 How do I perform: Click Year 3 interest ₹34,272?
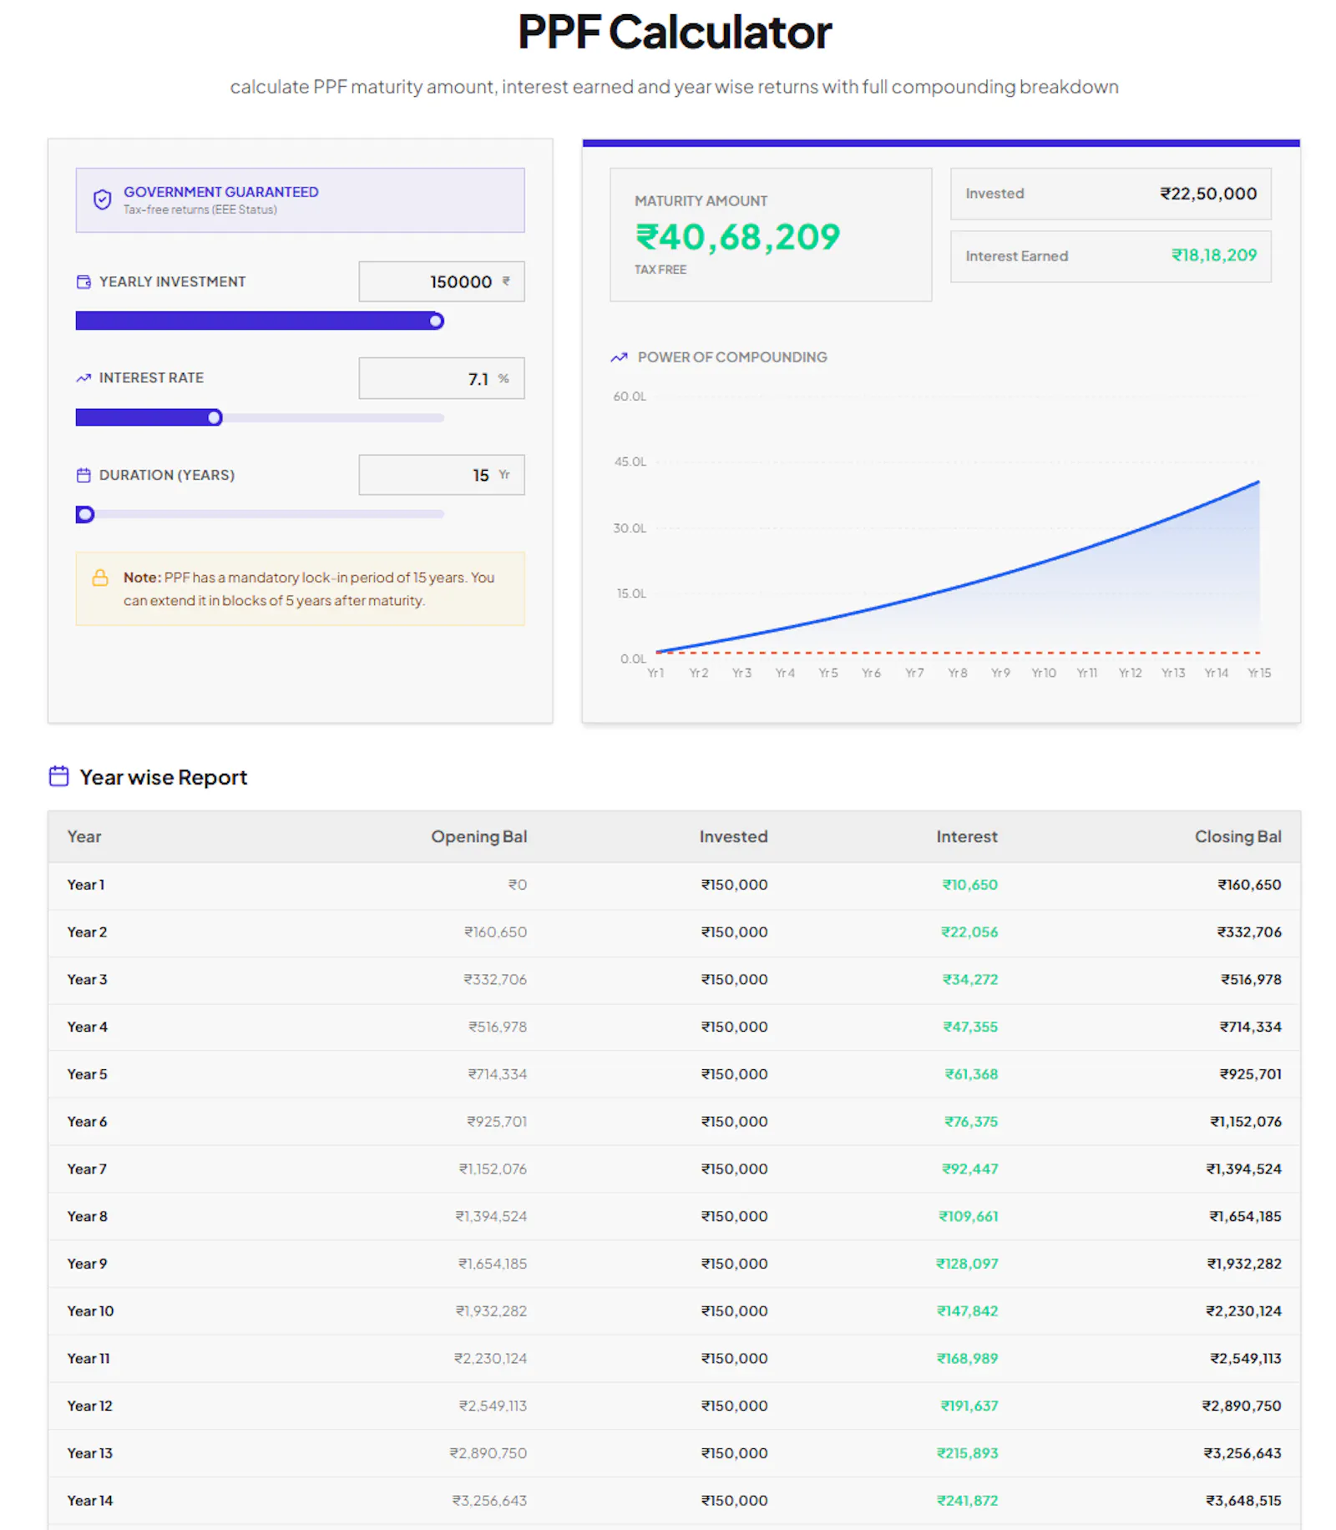(x=969, y=979)
